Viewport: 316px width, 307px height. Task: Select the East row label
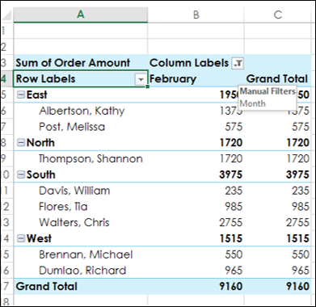click(37, 95)
